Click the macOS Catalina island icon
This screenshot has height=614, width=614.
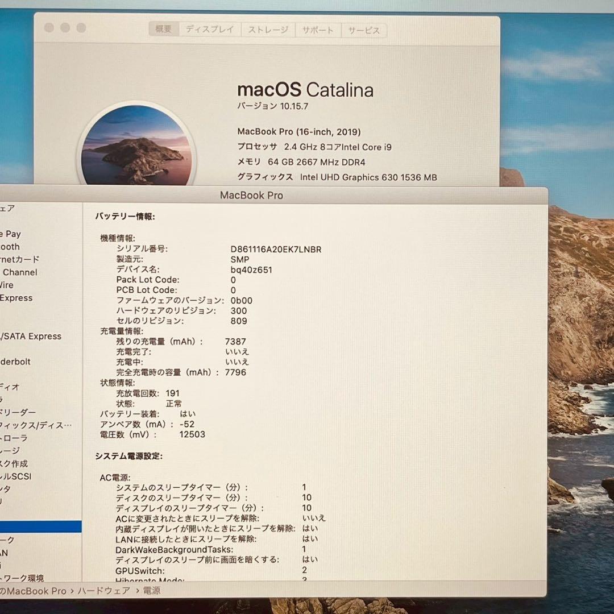[136, 149]
